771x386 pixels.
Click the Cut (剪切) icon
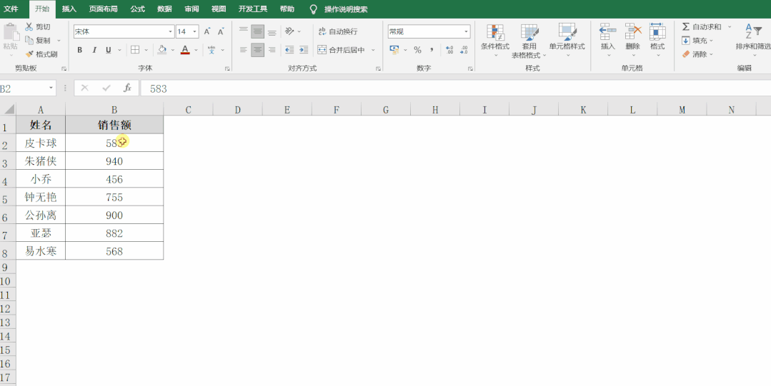(29, 27)
